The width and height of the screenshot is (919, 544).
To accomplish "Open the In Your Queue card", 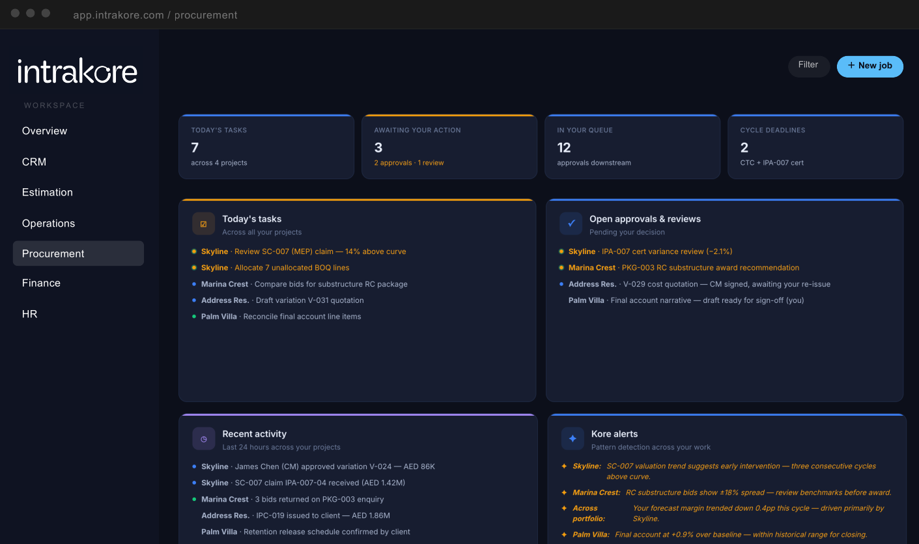I will click(632, 147).
